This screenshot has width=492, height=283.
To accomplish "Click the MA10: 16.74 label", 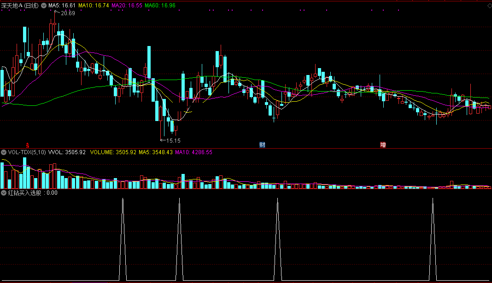I will (x=94, y=6).
